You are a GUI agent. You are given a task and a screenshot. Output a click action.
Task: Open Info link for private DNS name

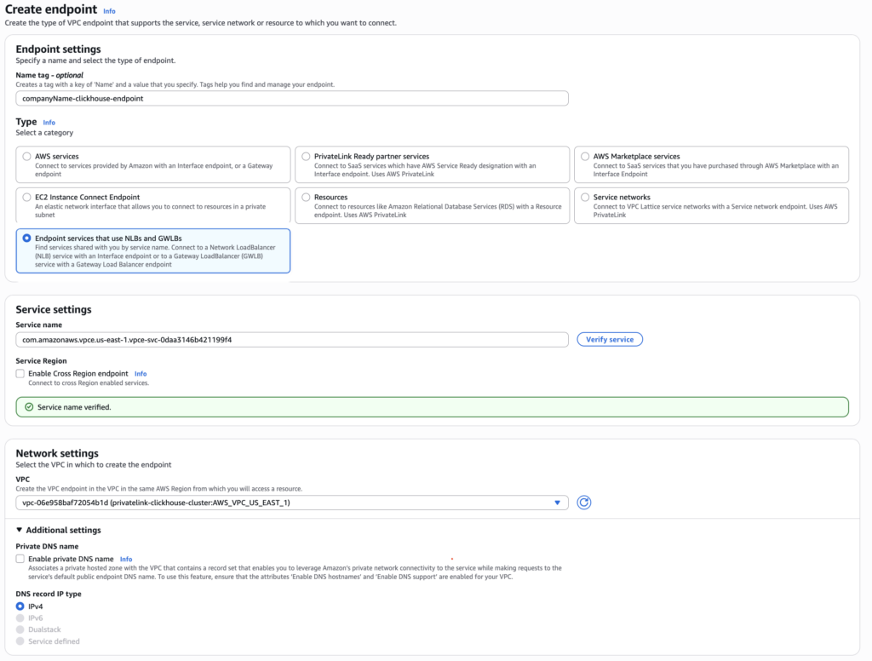tap(126, 559)
